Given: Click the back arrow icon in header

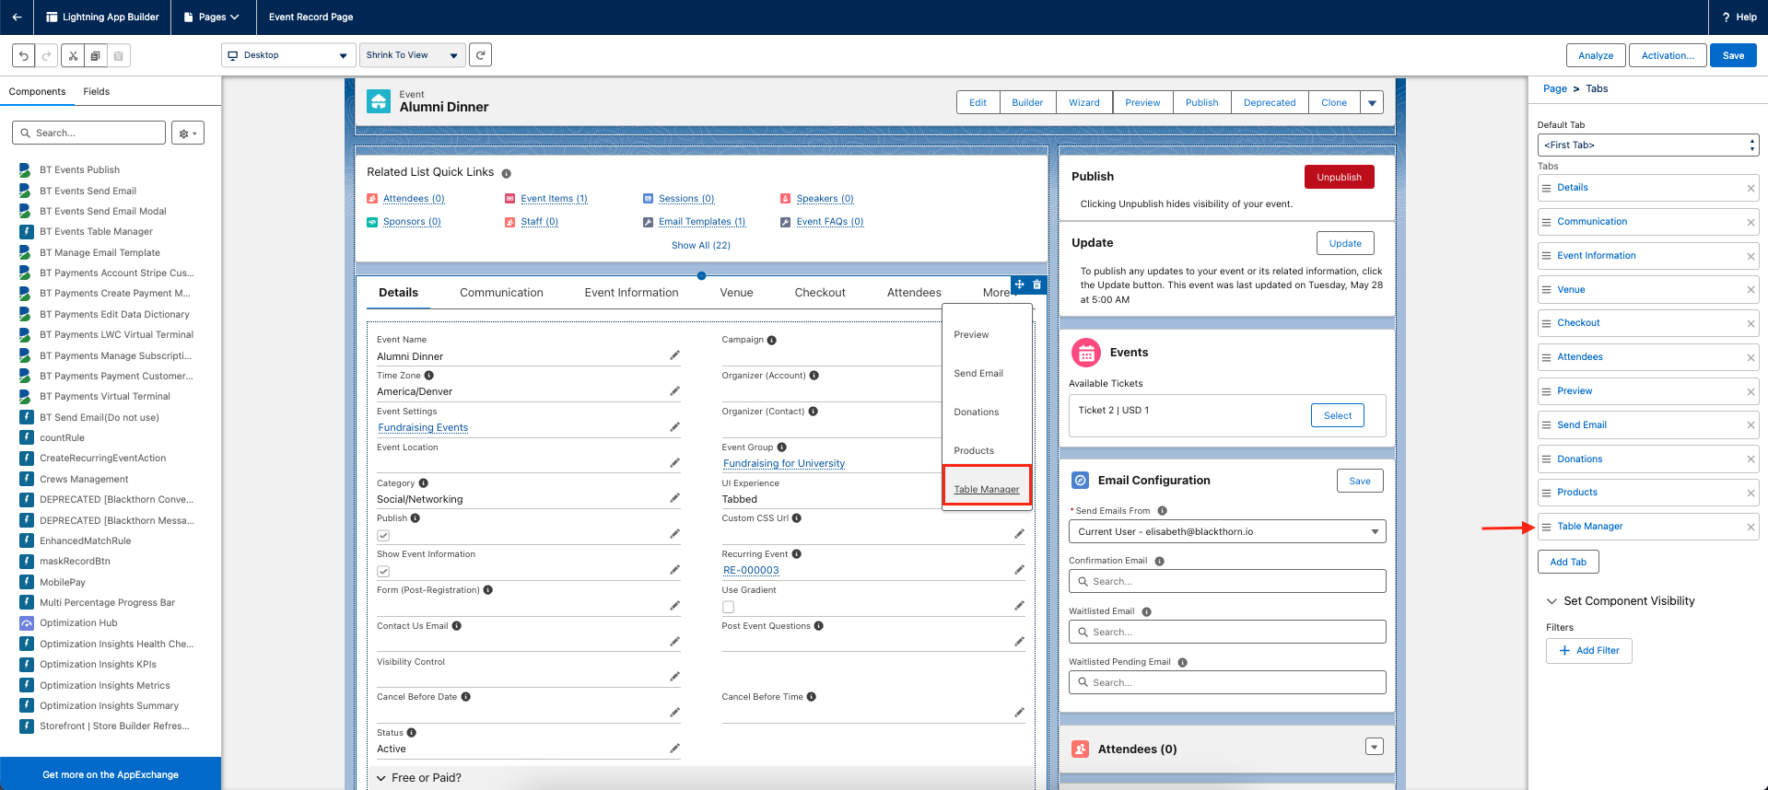Looking at the screenshot, I should (17, 17).
